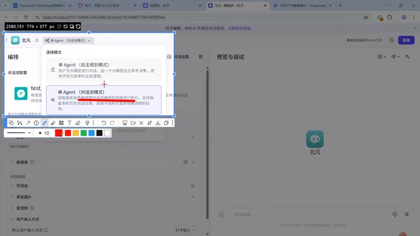The image size is (420, 236).
Task: Click the pen size value 10
Action: click(x=47, y=133)
